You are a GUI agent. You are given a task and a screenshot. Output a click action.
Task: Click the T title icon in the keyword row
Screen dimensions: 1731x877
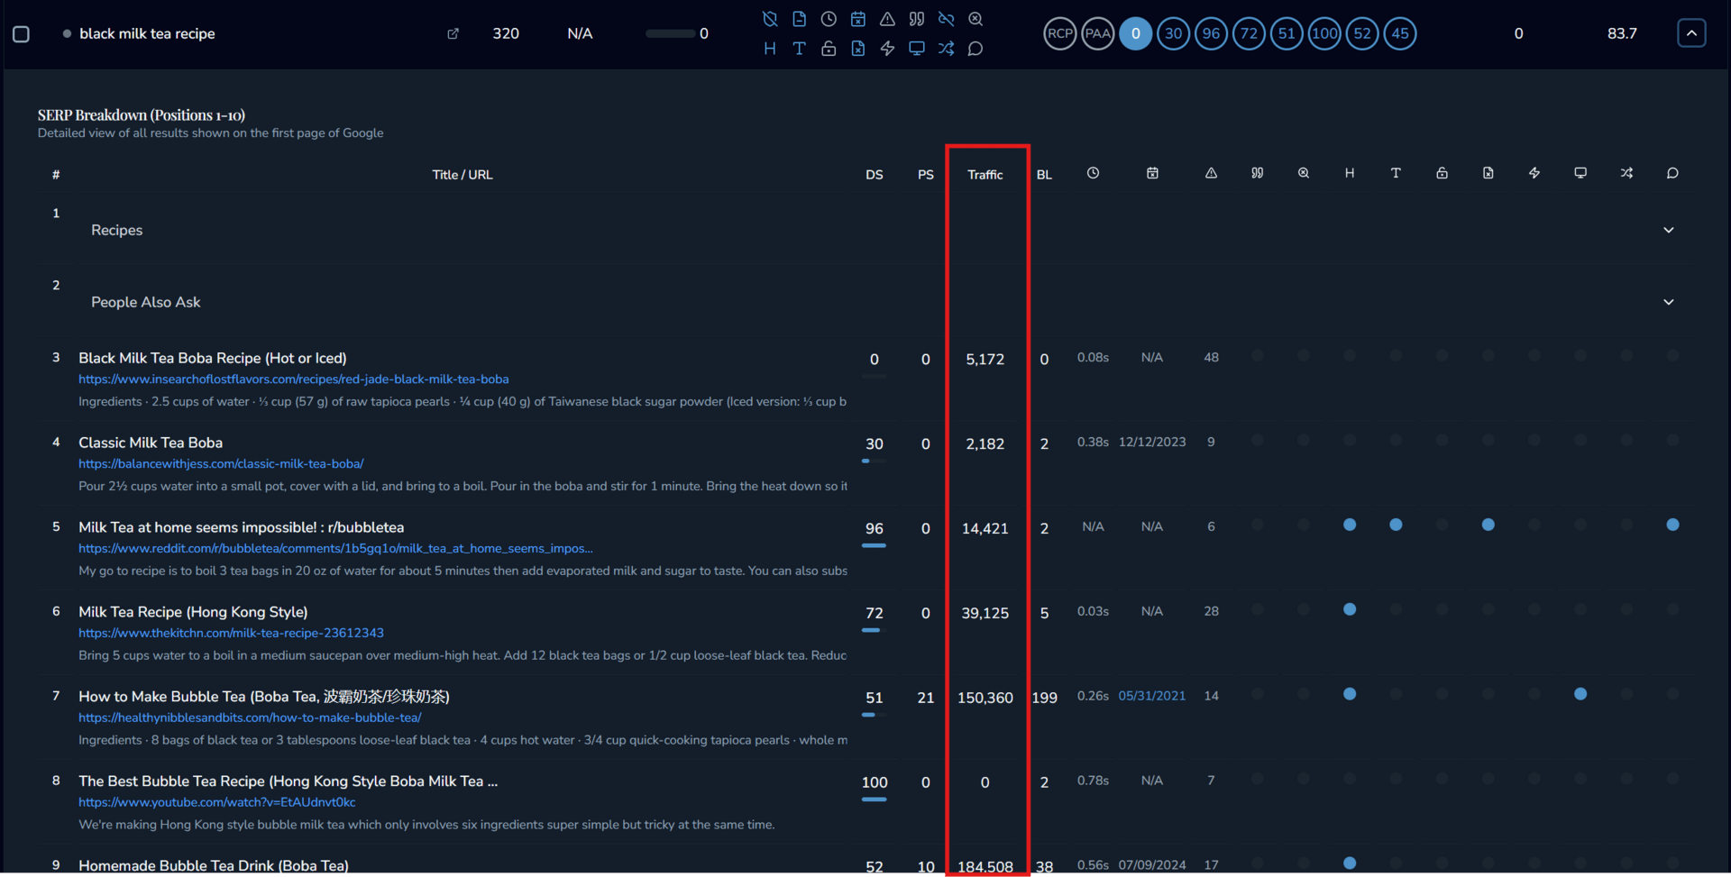click(799, 49)
